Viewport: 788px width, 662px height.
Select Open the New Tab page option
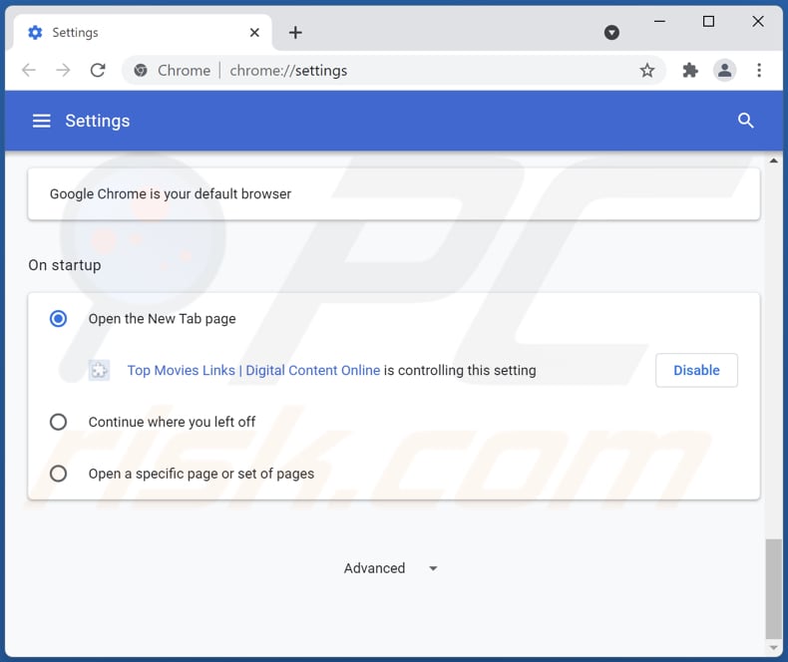(58, 318)
